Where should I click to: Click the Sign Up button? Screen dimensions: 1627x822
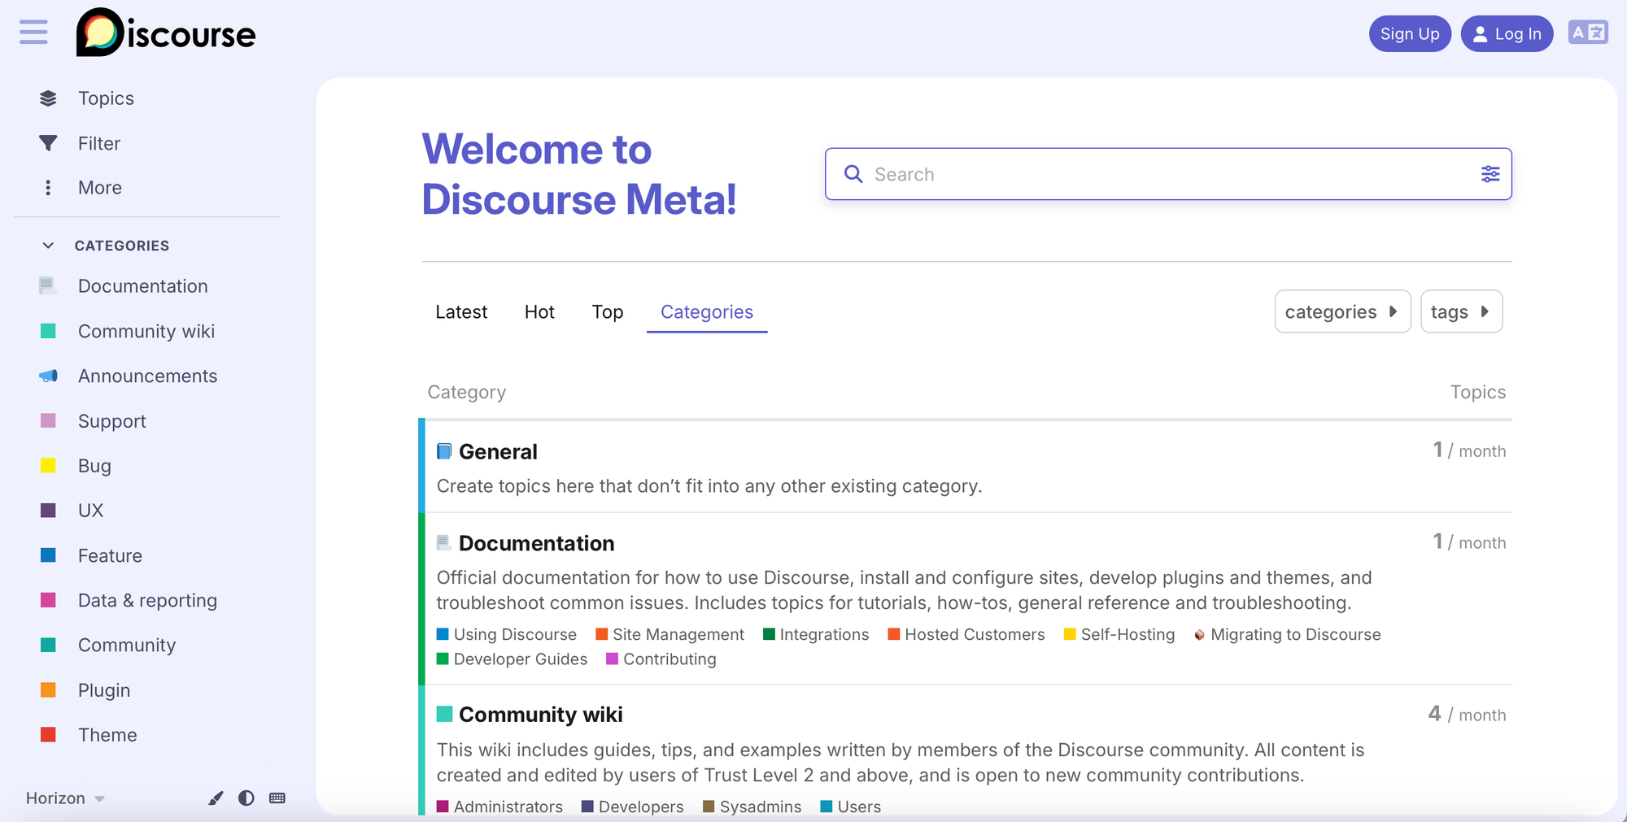pyautogui.click(x=1410, y=33)
